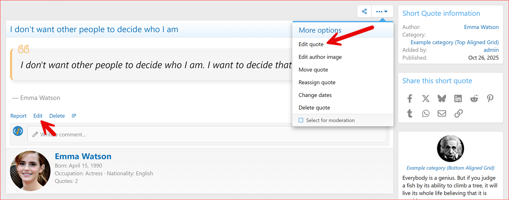
Task: Share quote on Bluesky
Action: [442, 99]
